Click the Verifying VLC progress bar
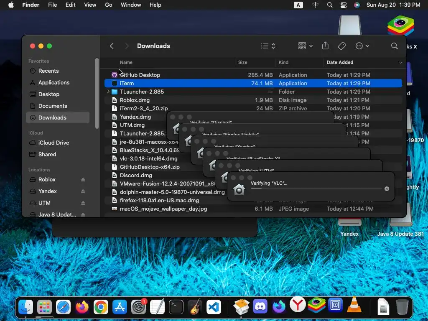The image size is (428, 321). click(316, 189)
